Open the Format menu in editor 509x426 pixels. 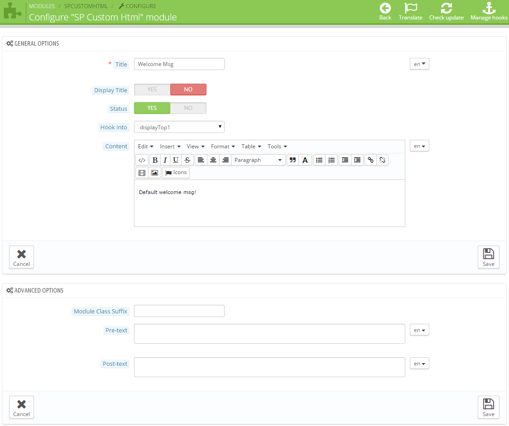[223, 147]
